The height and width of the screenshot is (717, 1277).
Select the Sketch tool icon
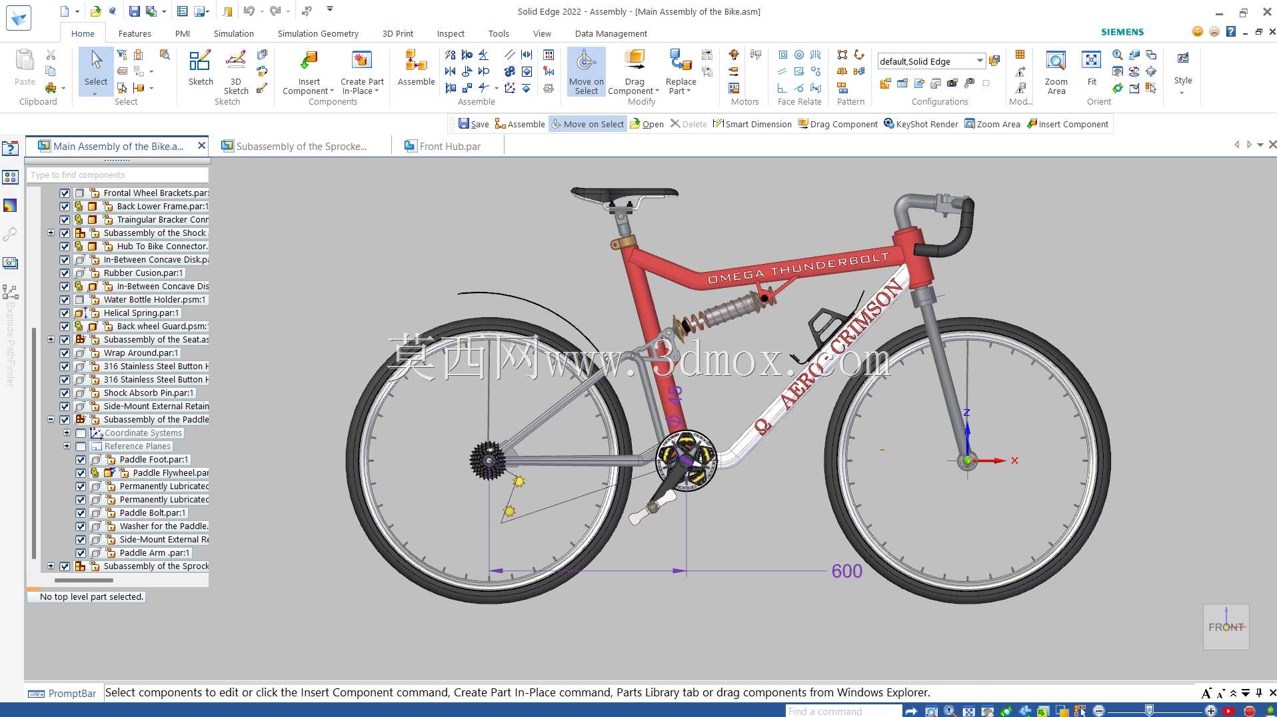coord(200,61)
